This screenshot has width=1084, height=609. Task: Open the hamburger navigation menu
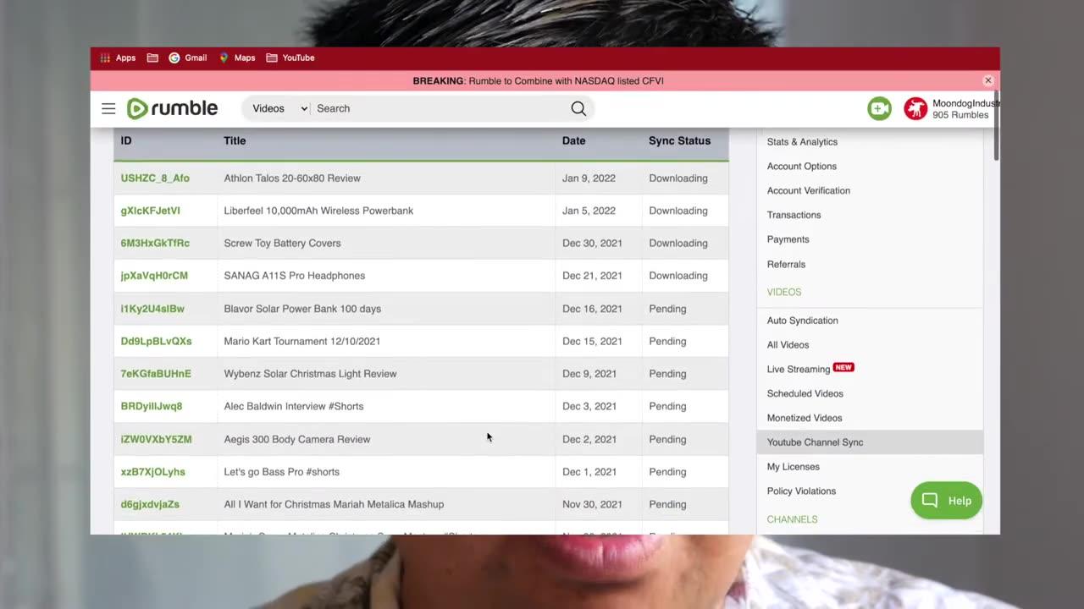[x=108, y=108]
